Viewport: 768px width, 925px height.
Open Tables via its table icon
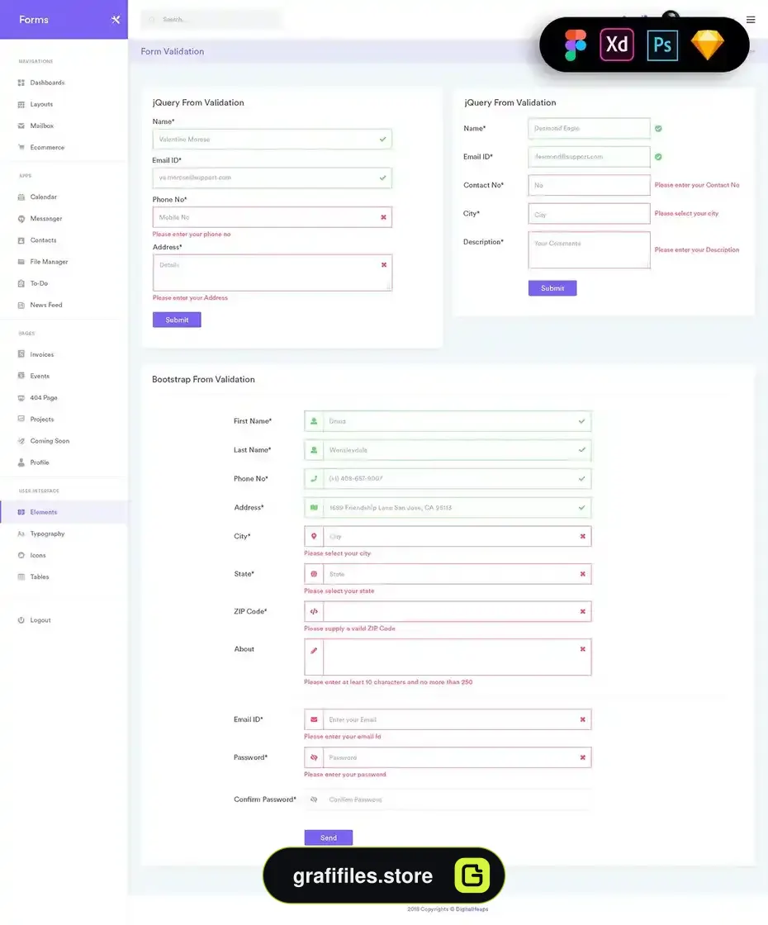coord(21,577)
